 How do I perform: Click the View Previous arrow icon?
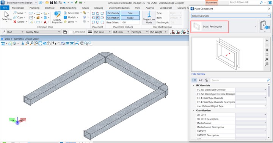67,43
